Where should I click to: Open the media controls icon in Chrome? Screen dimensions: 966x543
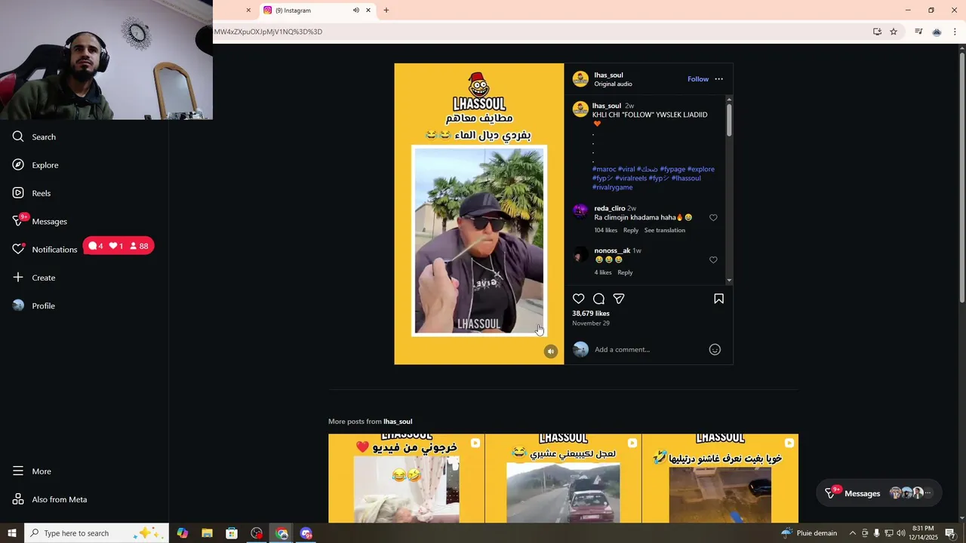(x=918, y=32)
